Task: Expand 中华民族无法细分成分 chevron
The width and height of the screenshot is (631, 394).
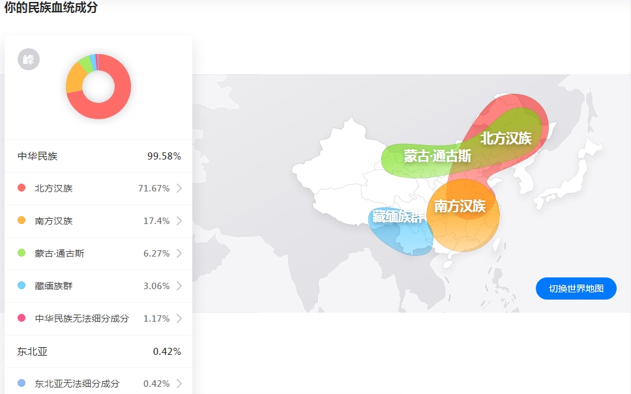Action: (x=179, y=318)
